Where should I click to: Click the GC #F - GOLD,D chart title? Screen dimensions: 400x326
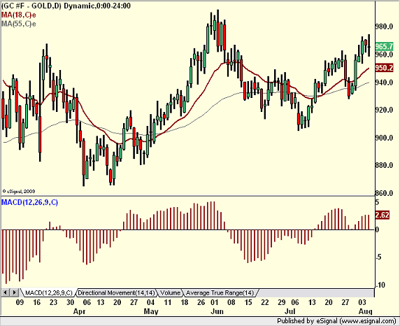pos(66,6)
